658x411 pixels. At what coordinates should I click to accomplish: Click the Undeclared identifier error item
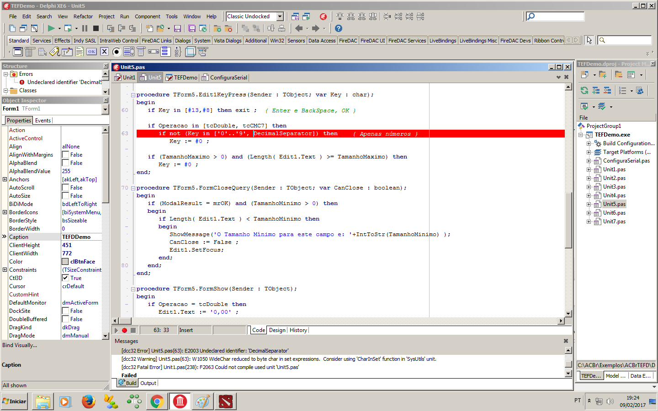[x=64, y=82]
